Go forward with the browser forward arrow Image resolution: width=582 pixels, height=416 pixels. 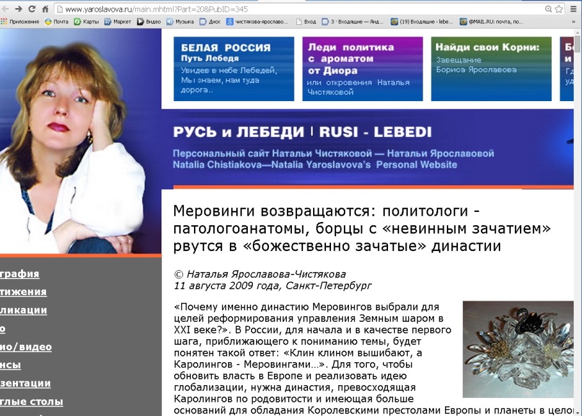tap(19, 9)
